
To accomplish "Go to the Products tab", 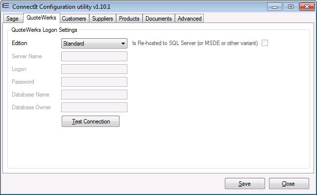I will click(x=129, y=19).
